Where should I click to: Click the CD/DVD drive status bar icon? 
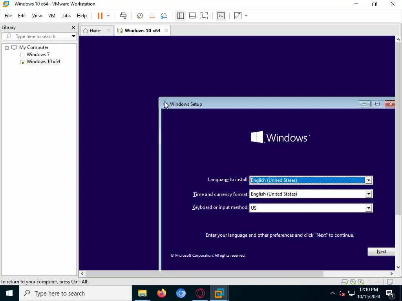tap(353, 282)
